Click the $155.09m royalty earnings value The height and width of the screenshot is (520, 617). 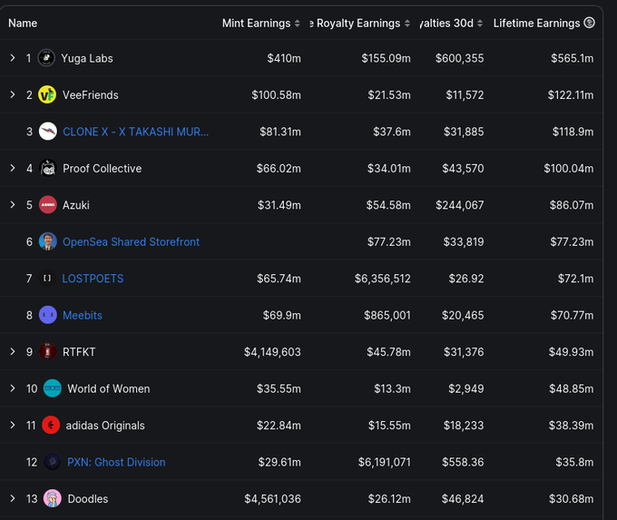coord(386,58)
